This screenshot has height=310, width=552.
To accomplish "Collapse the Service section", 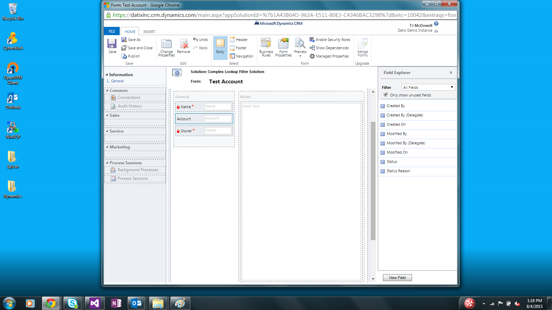I will tap(107, 131).
